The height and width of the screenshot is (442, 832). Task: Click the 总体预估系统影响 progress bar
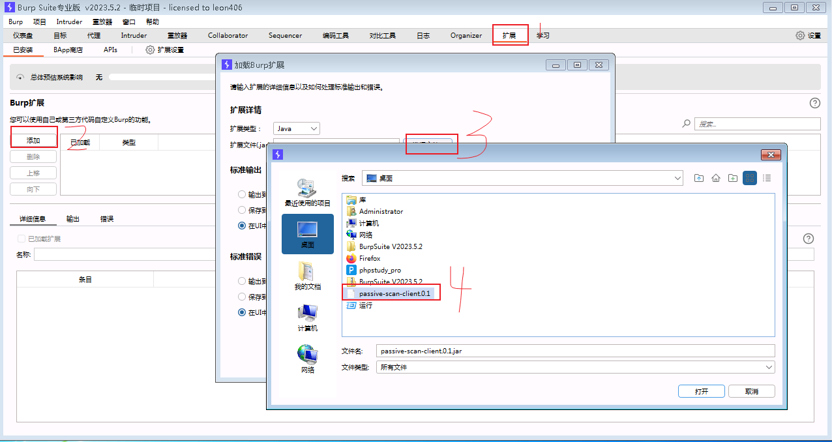click(x=162, y=77)
